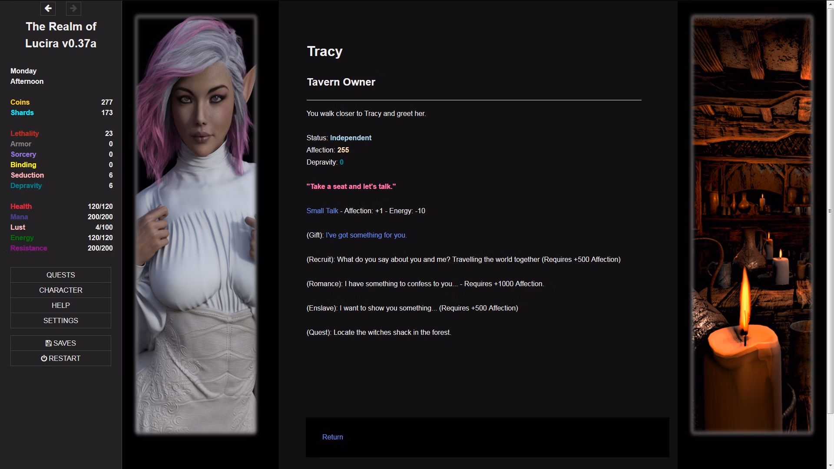
Task: Click the Recruit dialogue option text
Action: coord(463,259)
